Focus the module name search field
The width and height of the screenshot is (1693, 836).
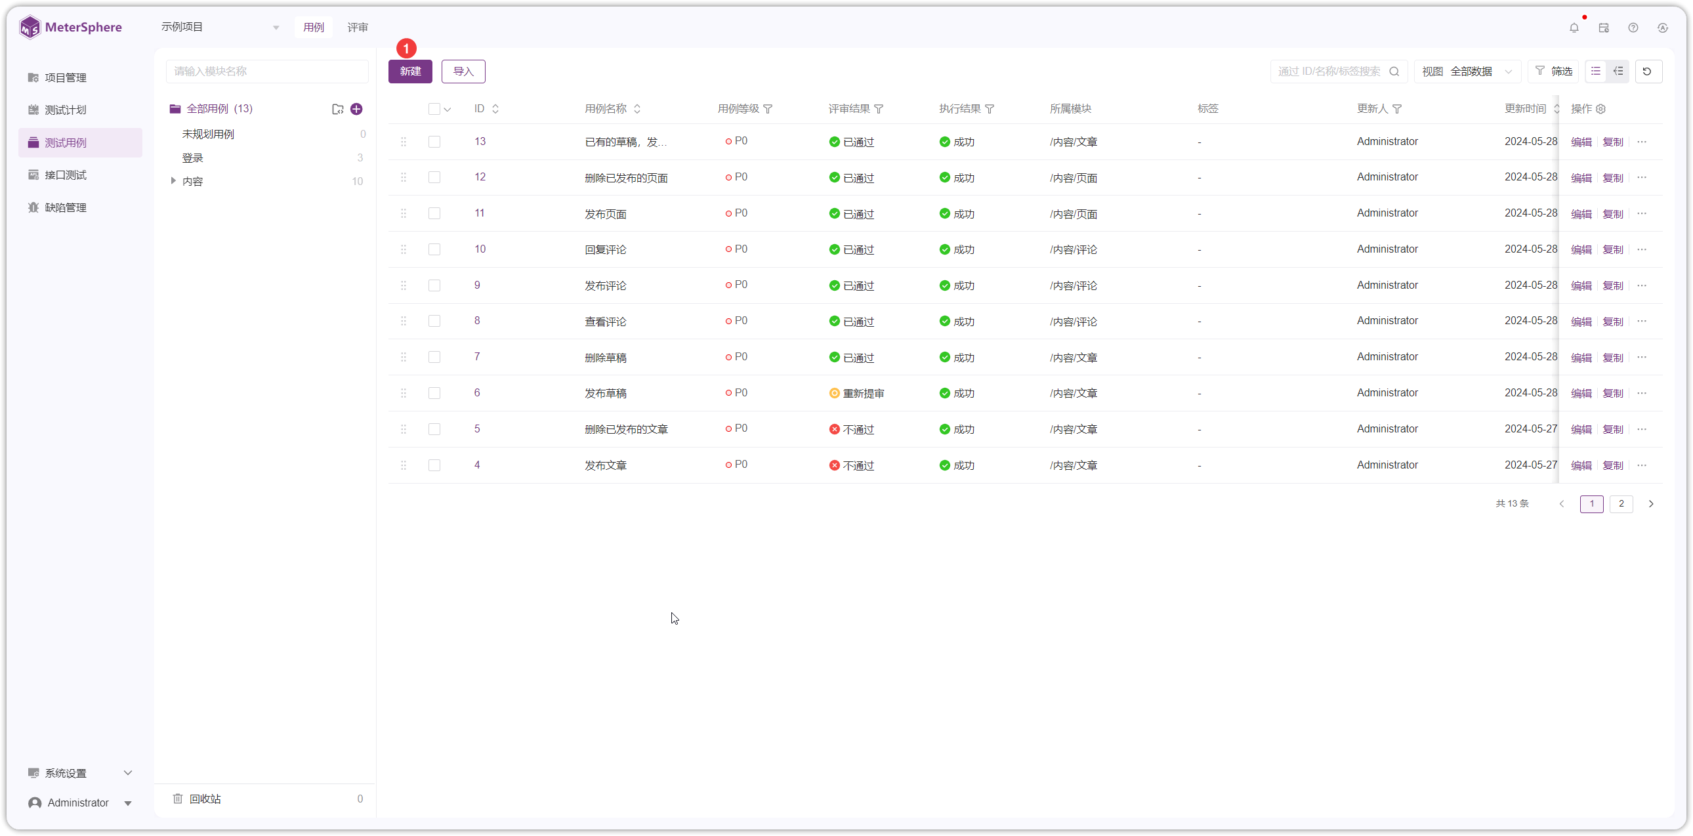(267, 71)
